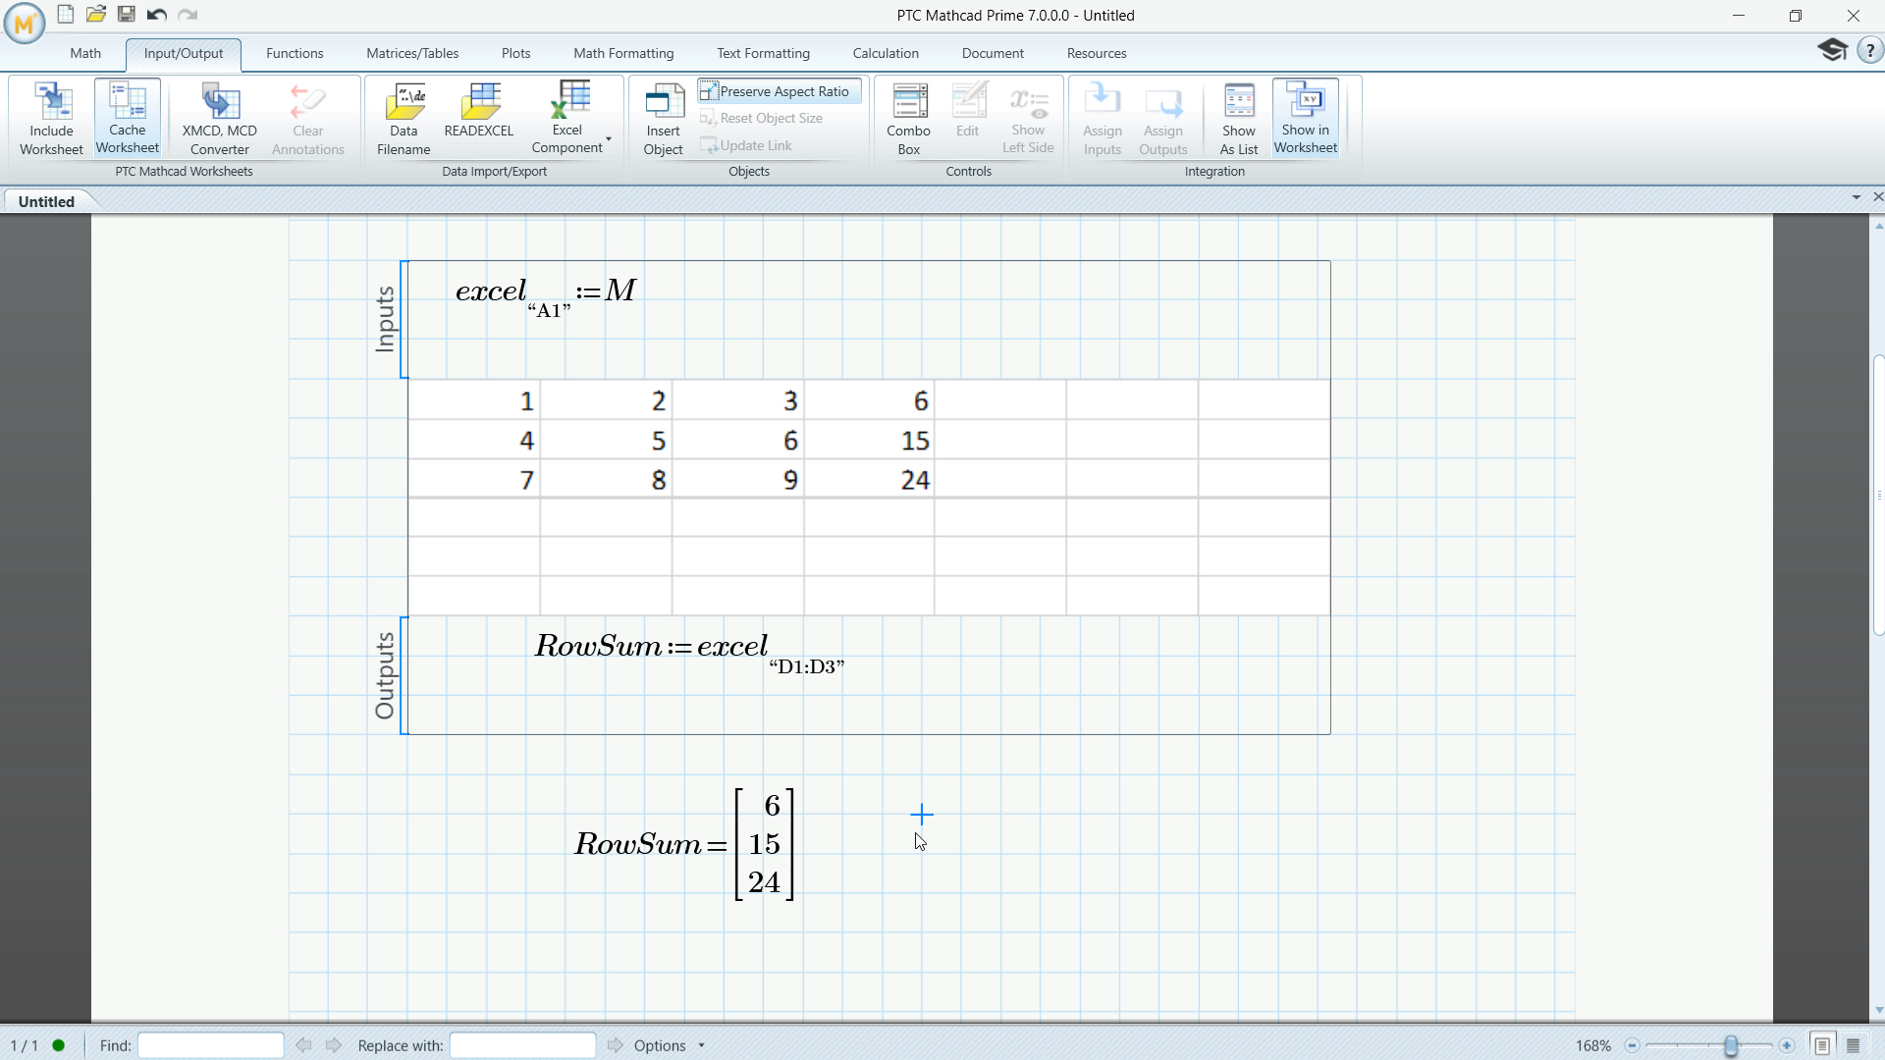Insert a Combo Box control
Screen dimensions: 1885x1060
(909, 118)
